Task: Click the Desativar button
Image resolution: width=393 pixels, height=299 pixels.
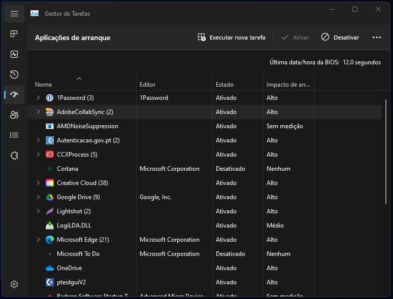Action: (340, 38)
